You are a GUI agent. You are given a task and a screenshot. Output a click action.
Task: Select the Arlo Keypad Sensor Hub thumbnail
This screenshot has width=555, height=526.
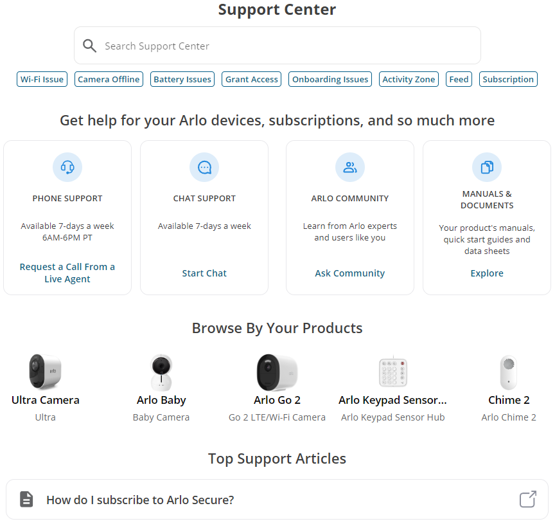click(392, 372)
